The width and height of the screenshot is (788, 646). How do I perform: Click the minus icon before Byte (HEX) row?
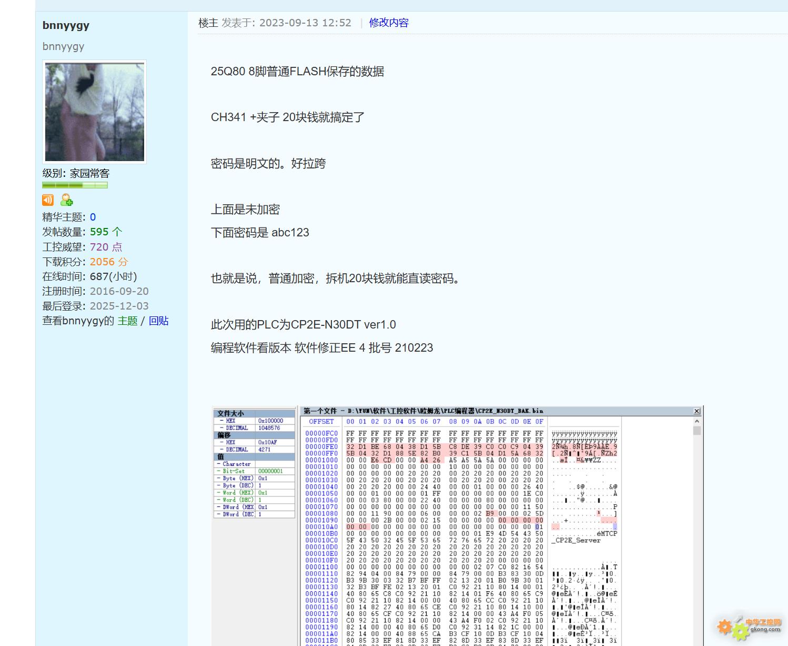[218, 478]
